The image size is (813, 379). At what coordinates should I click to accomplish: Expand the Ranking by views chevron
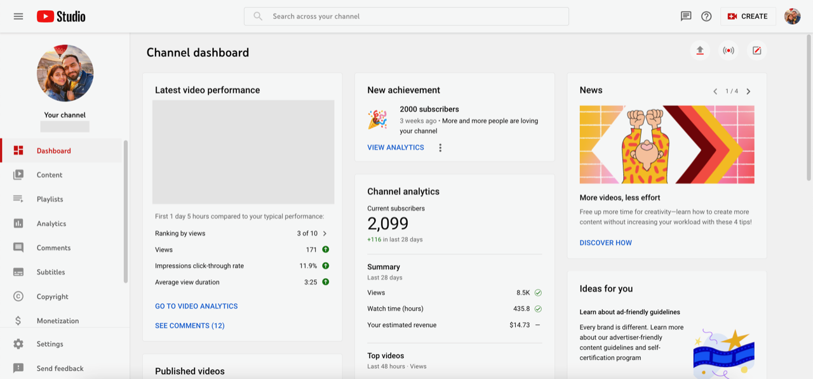pos(325,234)
